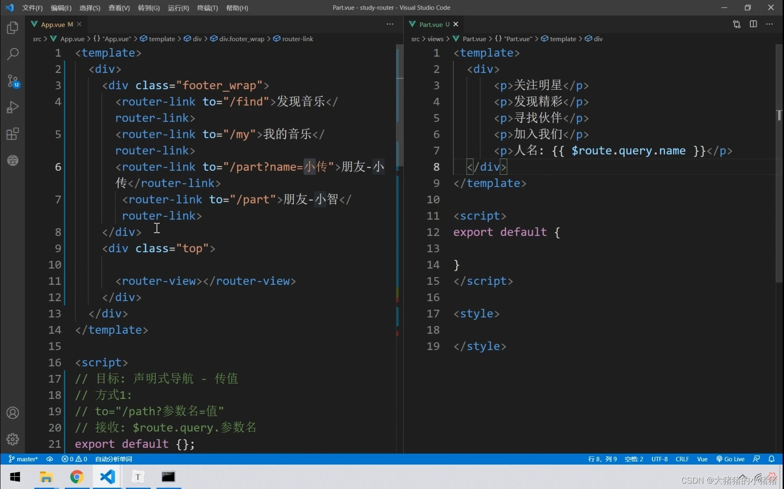Click 'template' breadcrumb in left editor

(158, 39)
